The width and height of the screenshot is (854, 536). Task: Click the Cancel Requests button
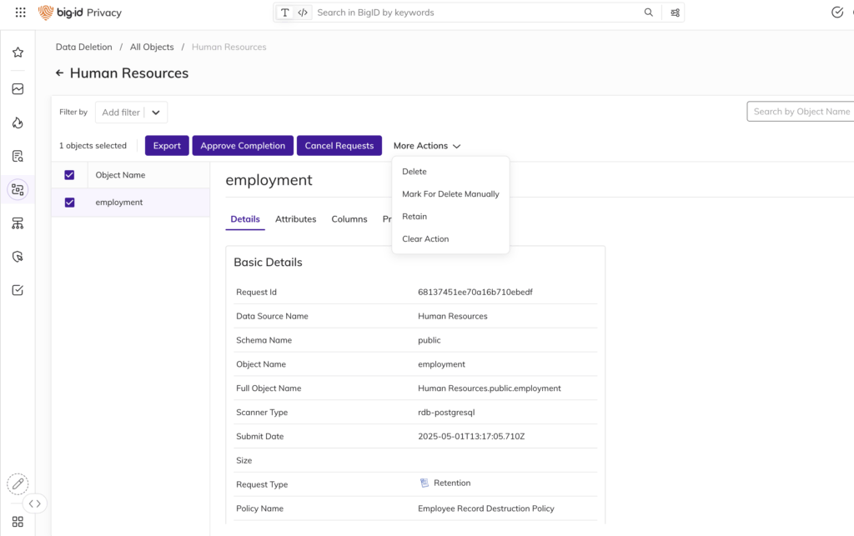click(339, 146)
